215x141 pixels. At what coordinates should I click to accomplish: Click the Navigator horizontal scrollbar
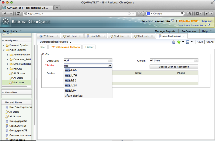point(14,86)
